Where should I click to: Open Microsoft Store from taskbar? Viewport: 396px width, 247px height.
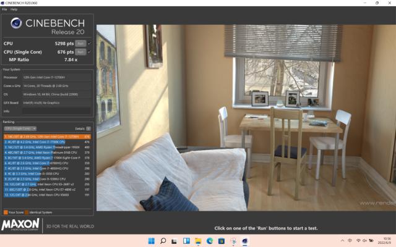point(222,241)
